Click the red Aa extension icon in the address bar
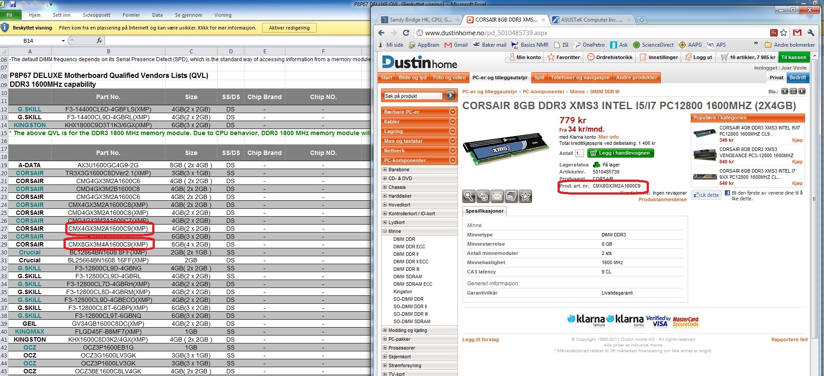 click(774, 33)
